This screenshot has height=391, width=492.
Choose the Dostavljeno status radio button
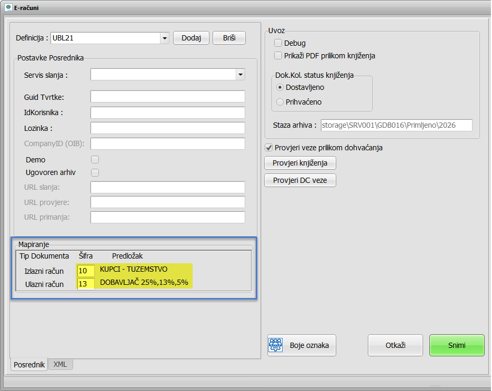coord(280,87)
